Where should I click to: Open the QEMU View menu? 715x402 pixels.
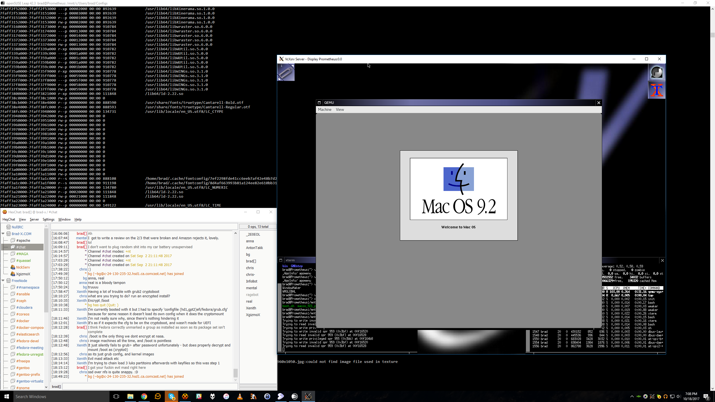pyautogui.click(x=340, y=109)
